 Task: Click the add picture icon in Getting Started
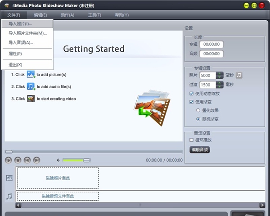coord(31,74)
